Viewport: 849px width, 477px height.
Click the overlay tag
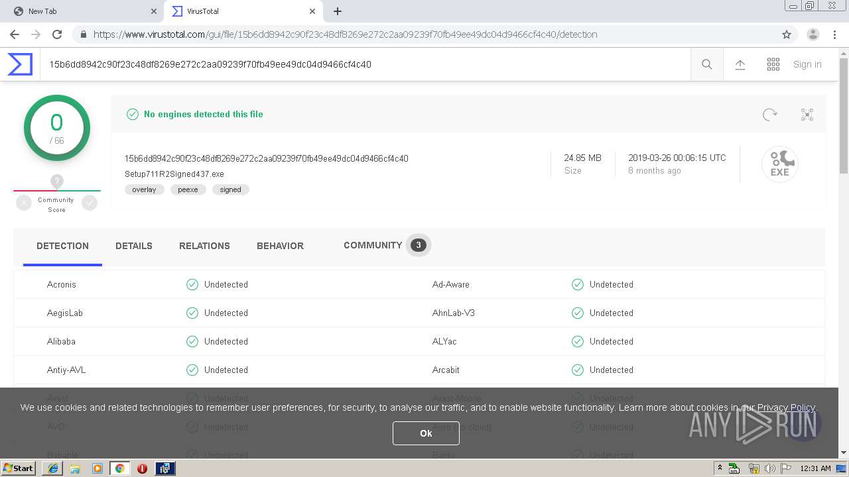pyautogui.click(x=144, y=189)
